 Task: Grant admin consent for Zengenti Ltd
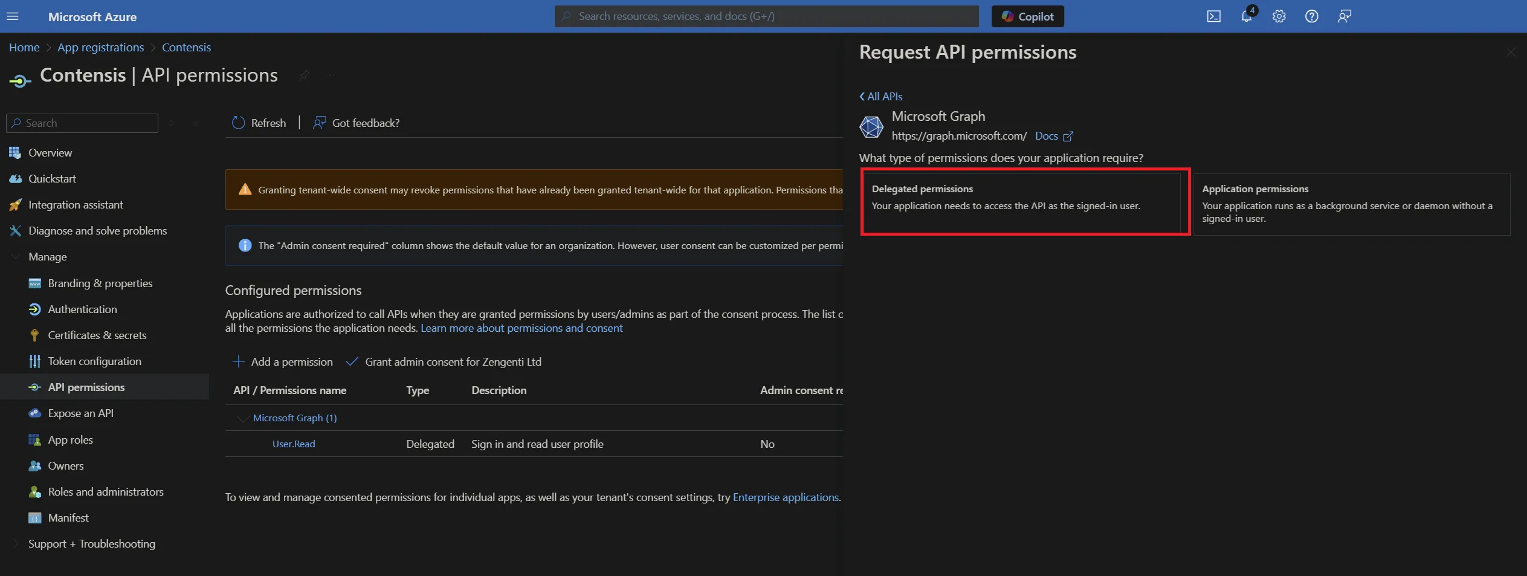coord(444,361)
